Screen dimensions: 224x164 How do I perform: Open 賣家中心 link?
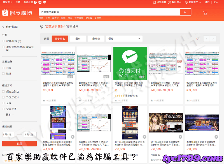tap(8, 2)
